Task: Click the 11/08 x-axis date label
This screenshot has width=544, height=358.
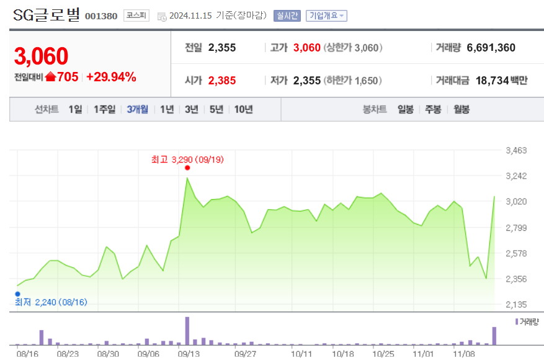Action: click(464, 354)
